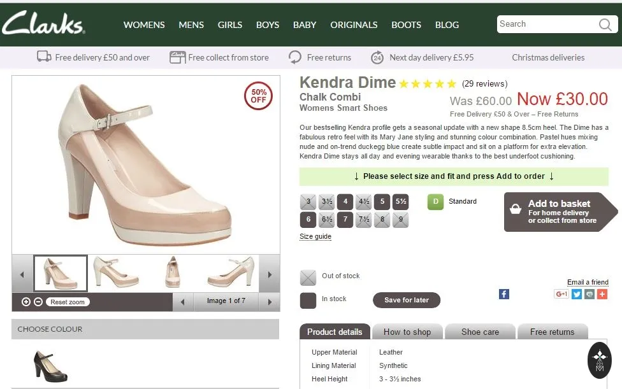Image resolution: width=622 pixels, height=389 pixels.
Task: Select fourth shoe thumbnail
Action: pyautogui.click(x=231, y=272)
